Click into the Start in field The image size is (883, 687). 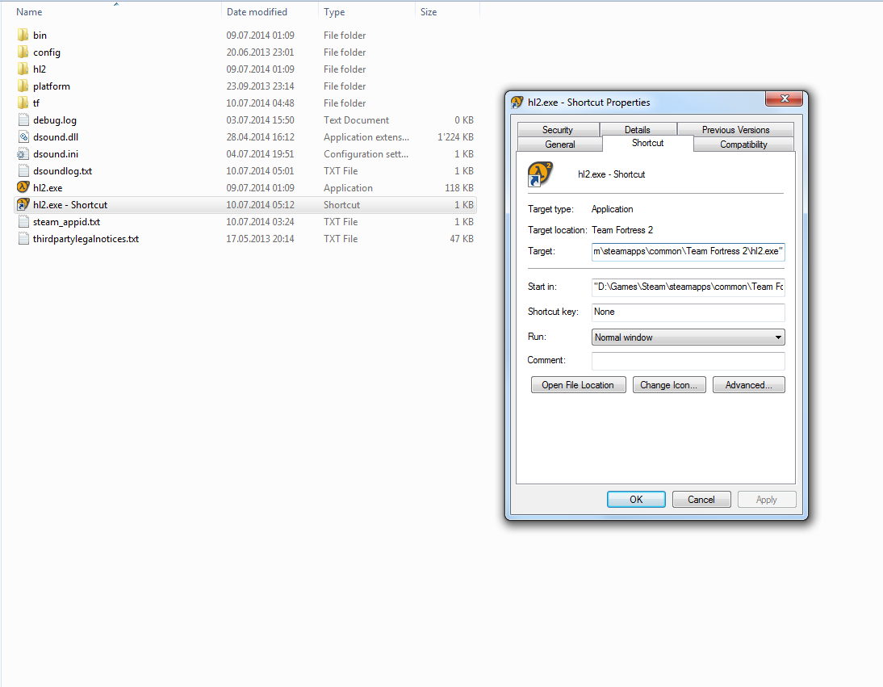point(688,287)
